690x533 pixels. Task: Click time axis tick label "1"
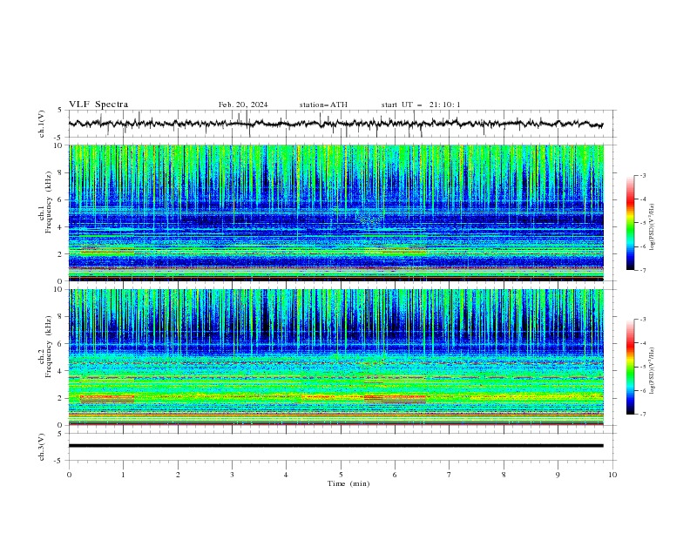(123, 475)
